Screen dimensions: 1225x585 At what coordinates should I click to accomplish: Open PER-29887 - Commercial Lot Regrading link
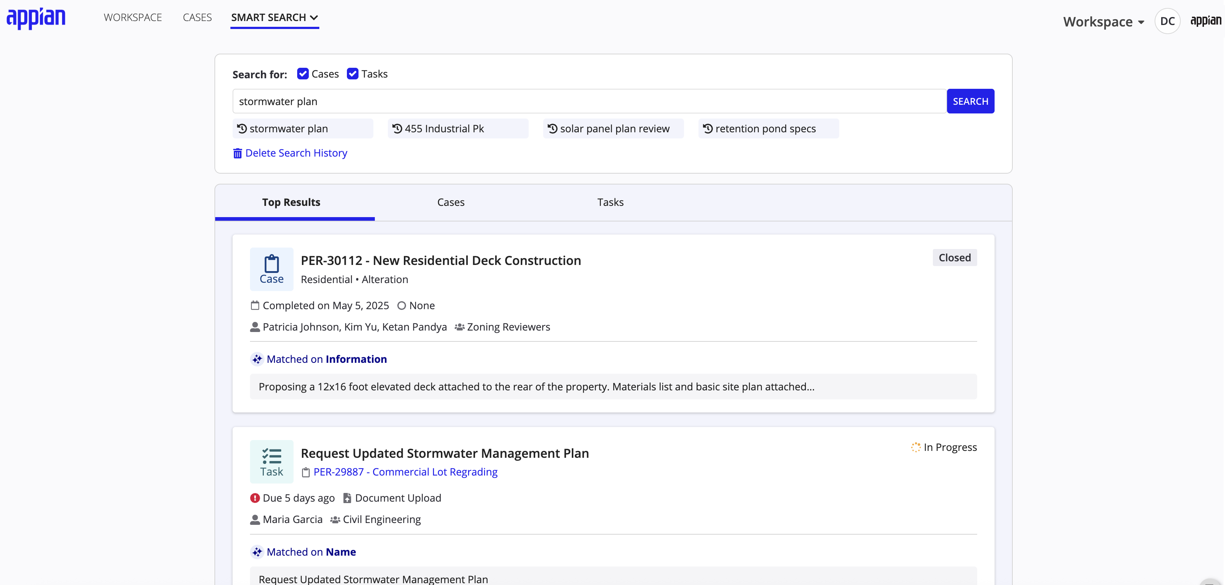[405, 473]
